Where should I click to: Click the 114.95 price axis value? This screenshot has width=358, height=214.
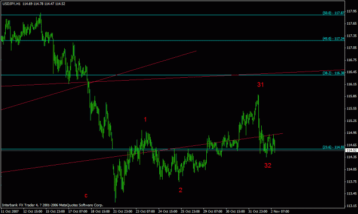point(352,133)
